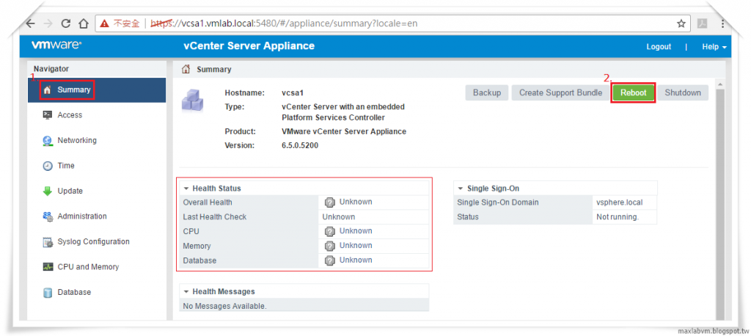Image resolution: width=751 pixels, height=336 pixels.
Task: Click the browser address bar URL
Action: pos(284,23)
